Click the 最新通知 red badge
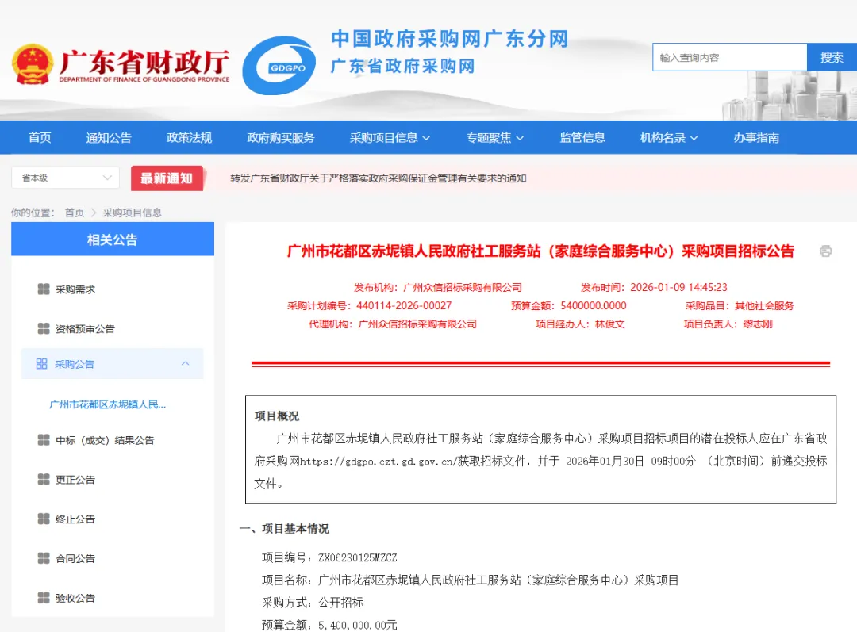This screenshot has height=632, width=857. click(167, 178)
